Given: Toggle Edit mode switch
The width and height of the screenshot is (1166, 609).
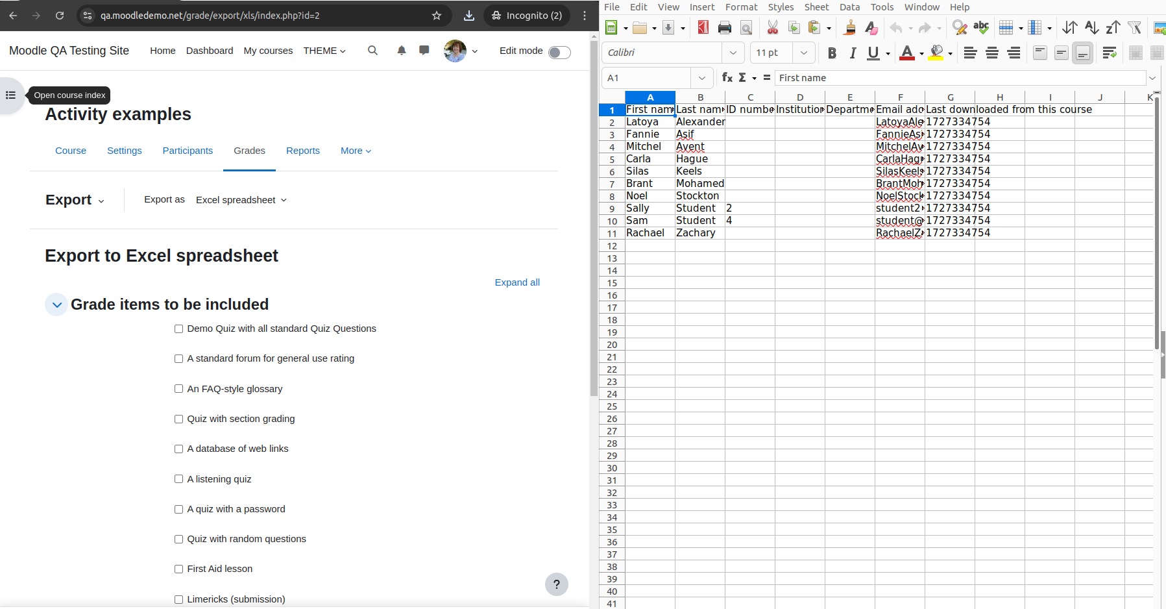Looking at the screenshot, I should [559, 53].
